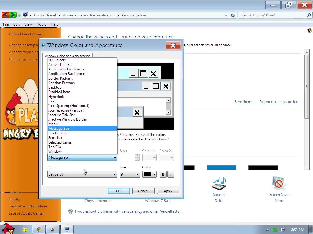Select Hyperlink in the item list

(x=82, y=97)
